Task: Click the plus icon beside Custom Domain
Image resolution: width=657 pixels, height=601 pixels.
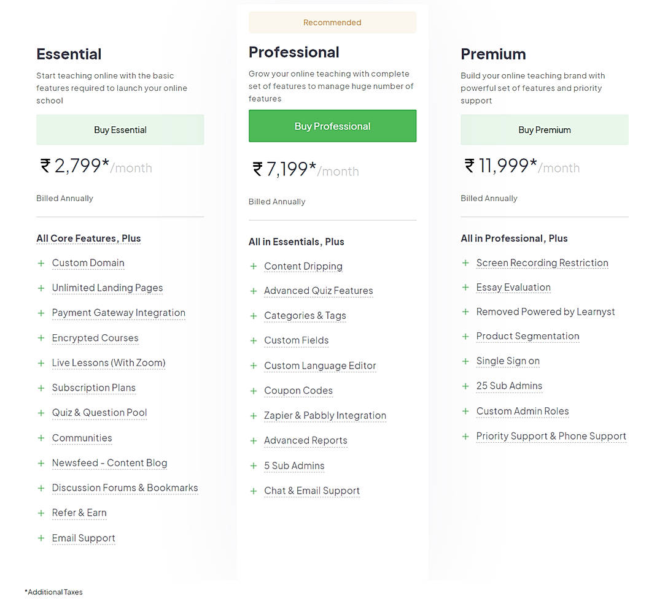Action: 41,263
